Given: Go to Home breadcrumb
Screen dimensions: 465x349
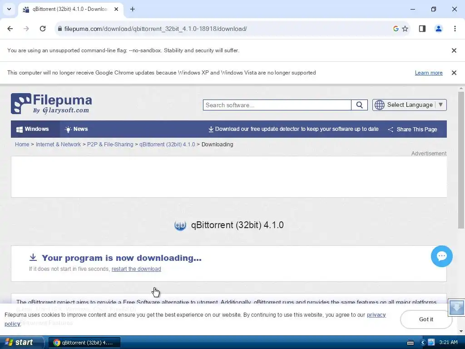Looking at the screenshot, I should pyautogui.click(x=22, y=145).
